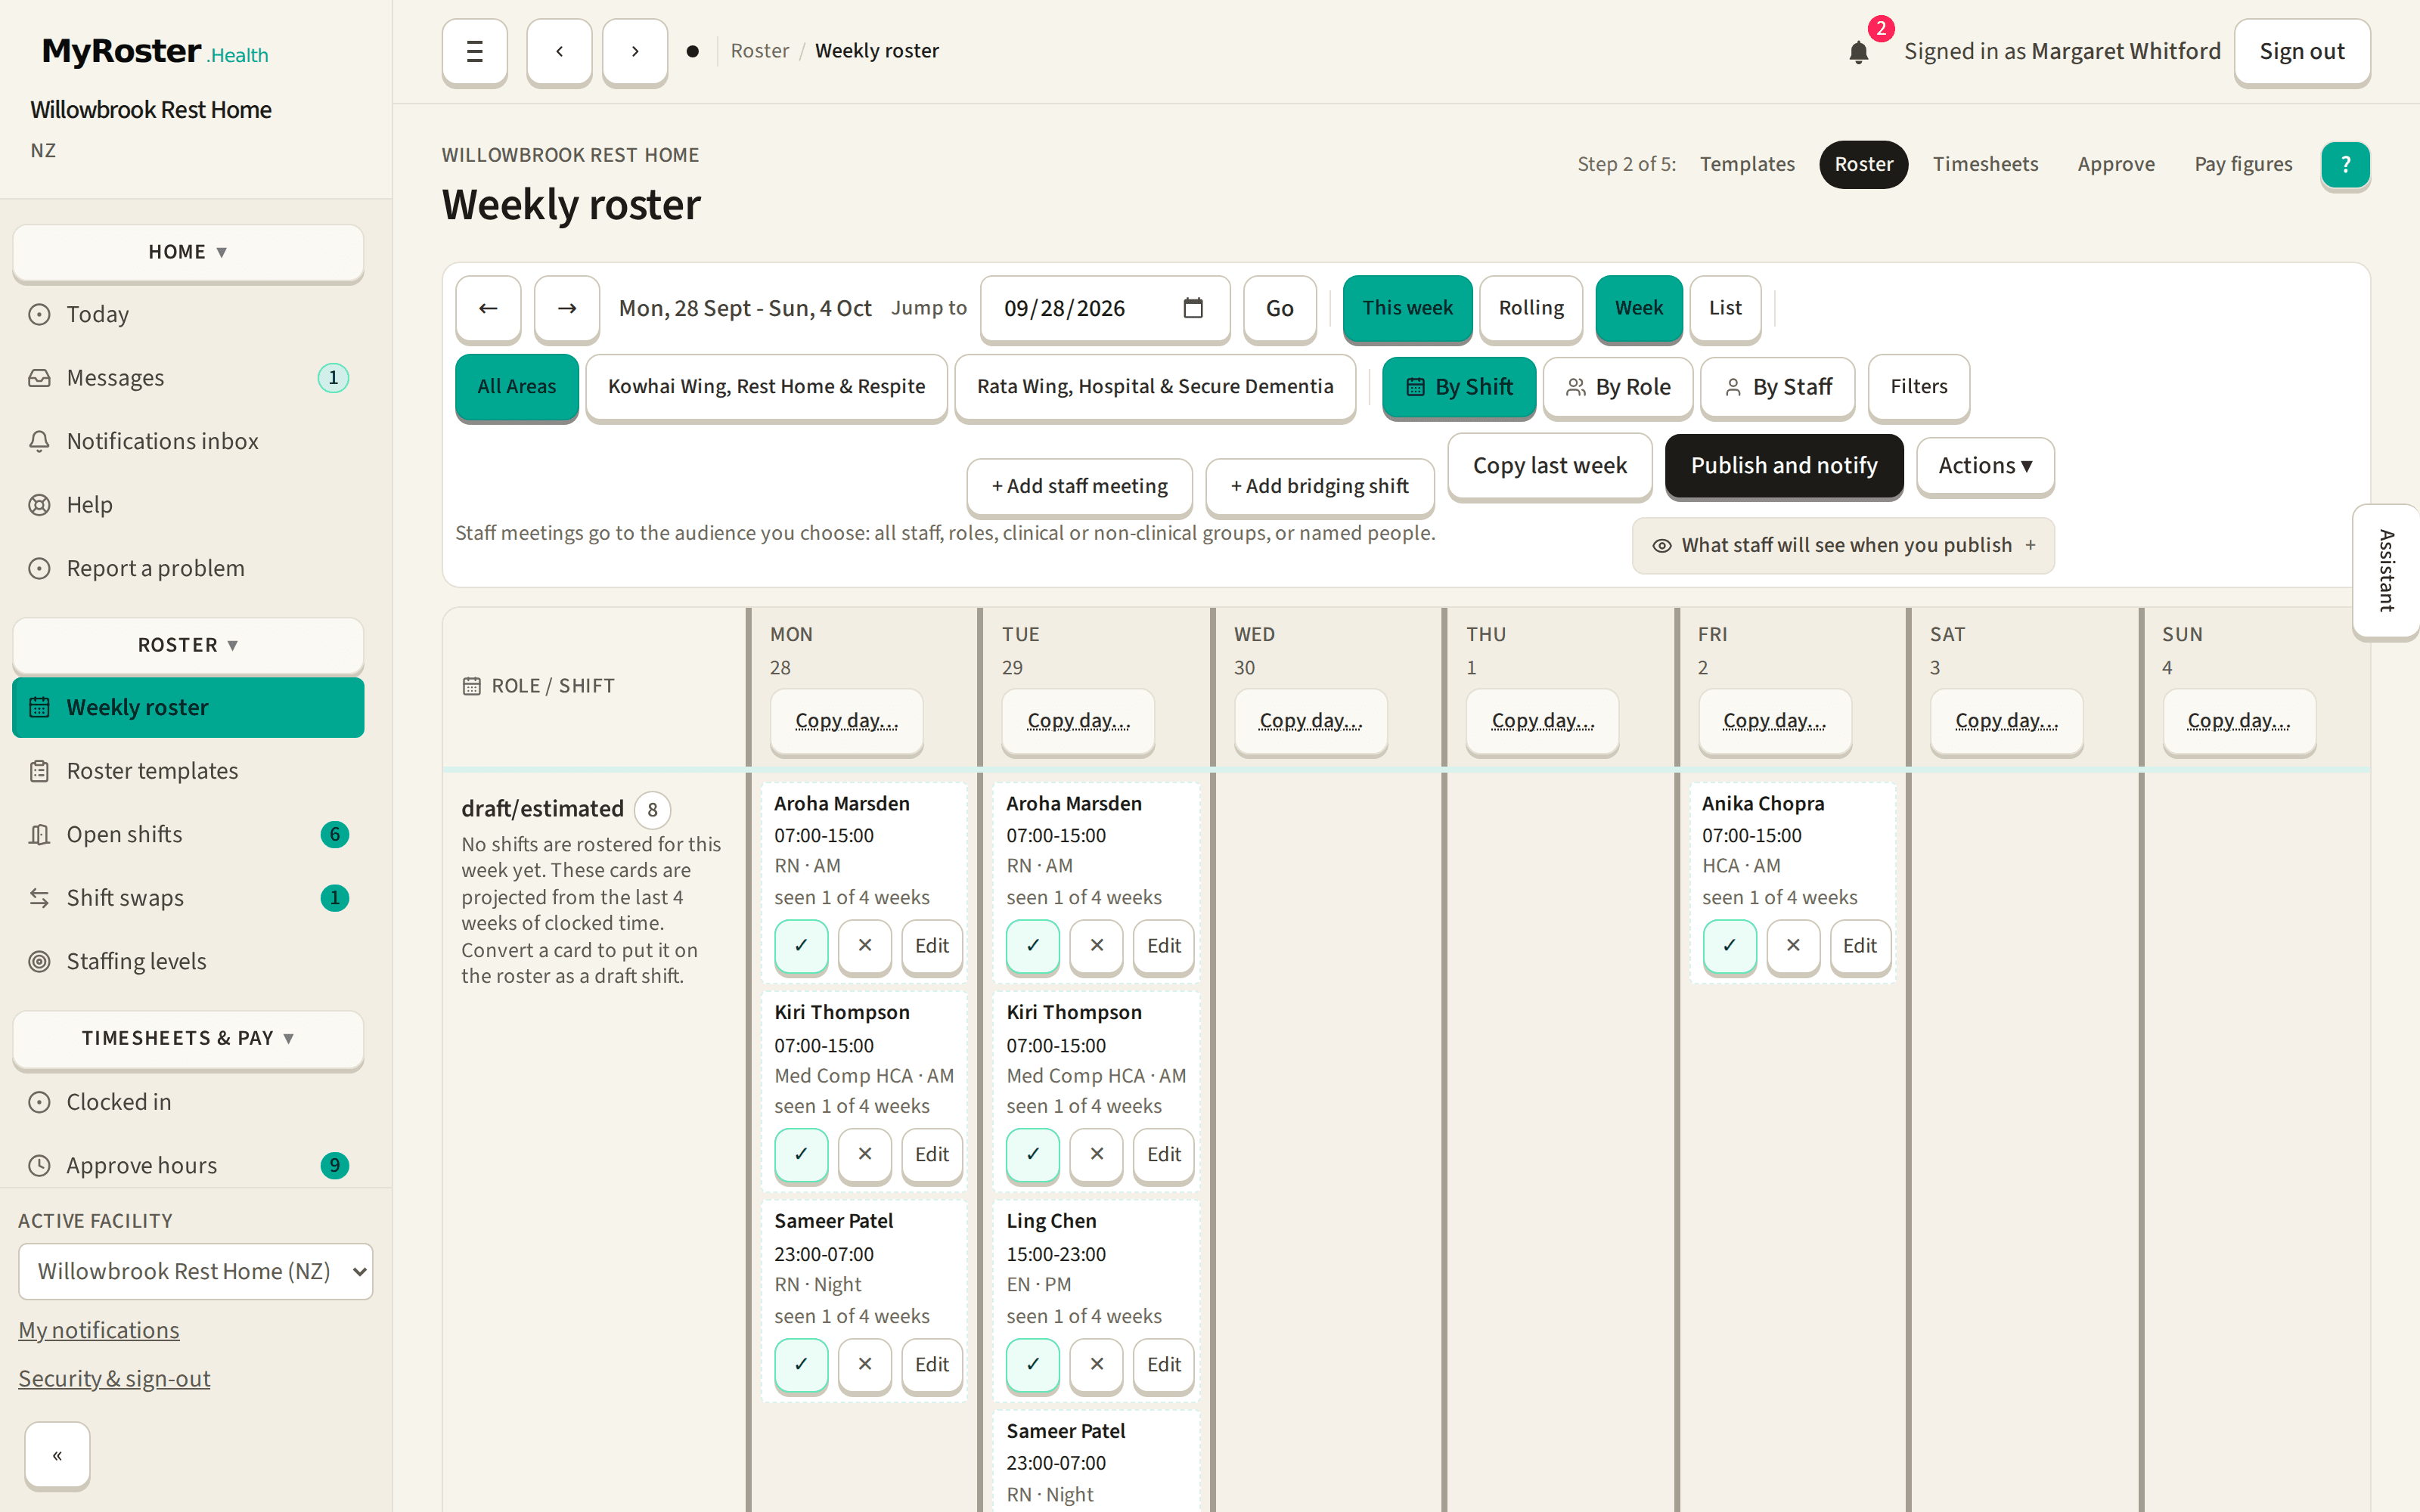The image size is (2420, 1512).
Task: Dismiss Aroha Marsden's Tuesday shift with X
Action: point(1097,945)
